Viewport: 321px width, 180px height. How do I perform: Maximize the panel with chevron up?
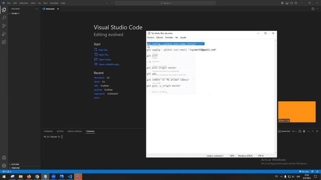(x=312, y=131)
